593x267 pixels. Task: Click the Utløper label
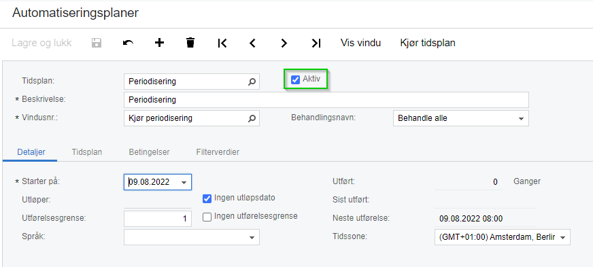pyautogui.click(x=37, y=200)
